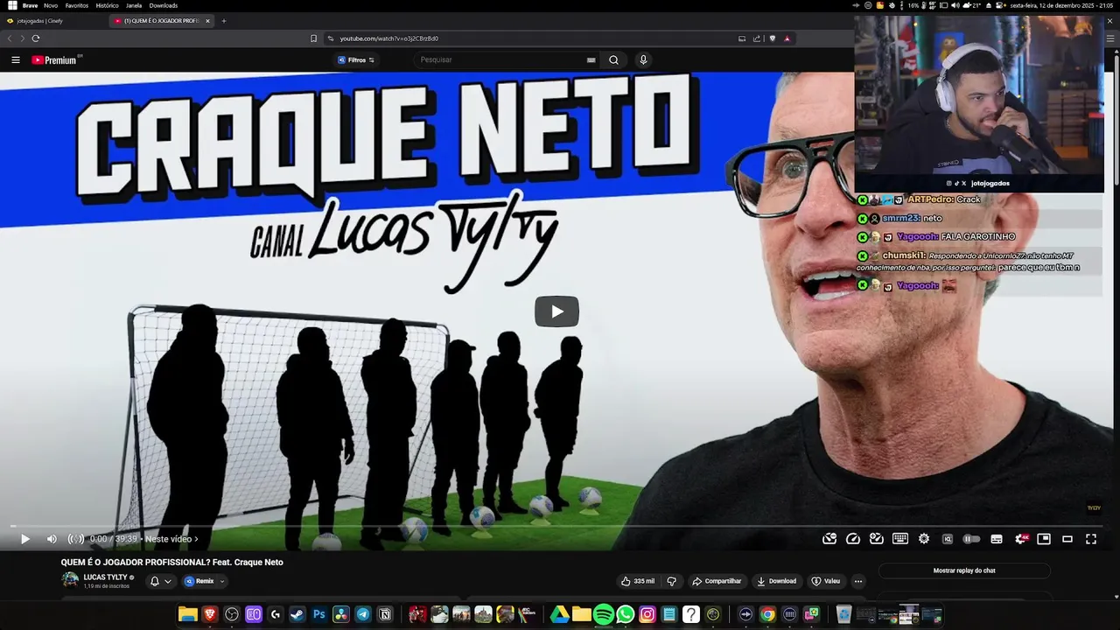Open OBS Studio from the dock

point(232,614)
